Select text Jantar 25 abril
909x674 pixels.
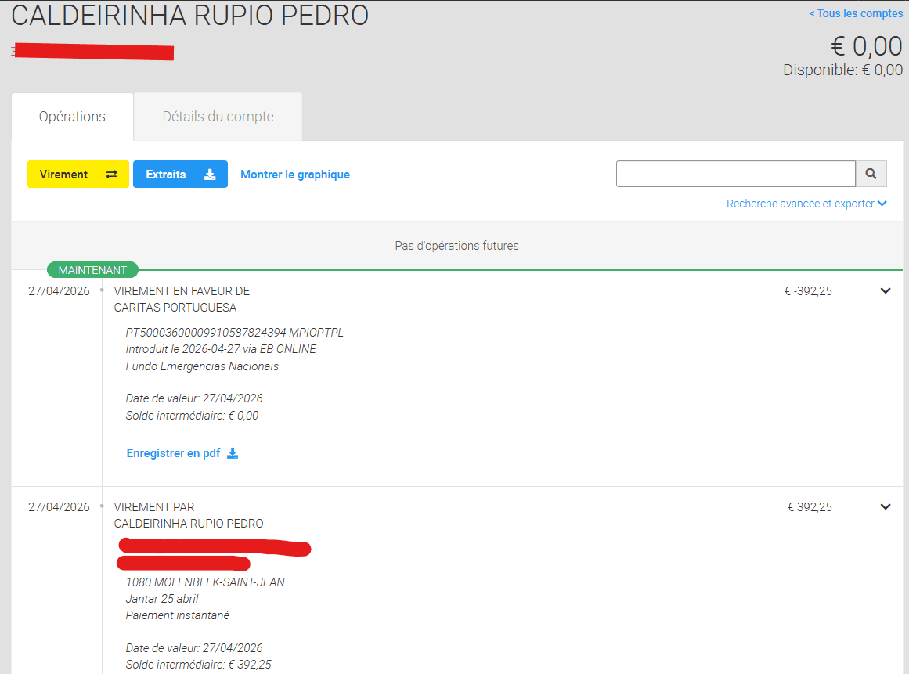tap(162, 599)
